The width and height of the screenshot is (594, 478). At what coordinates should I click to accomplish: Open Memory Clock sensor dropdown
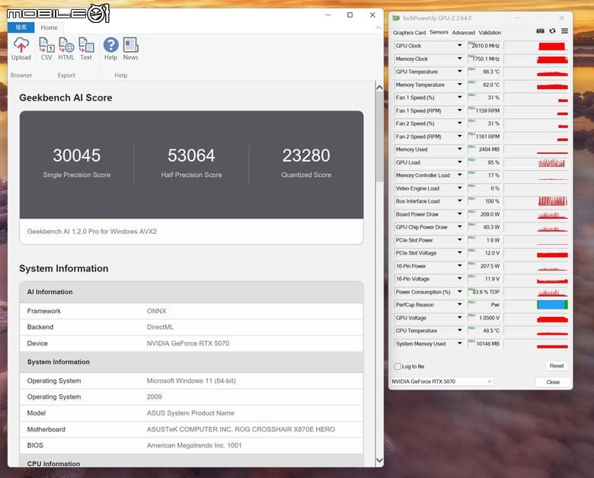tap(459, 59)
